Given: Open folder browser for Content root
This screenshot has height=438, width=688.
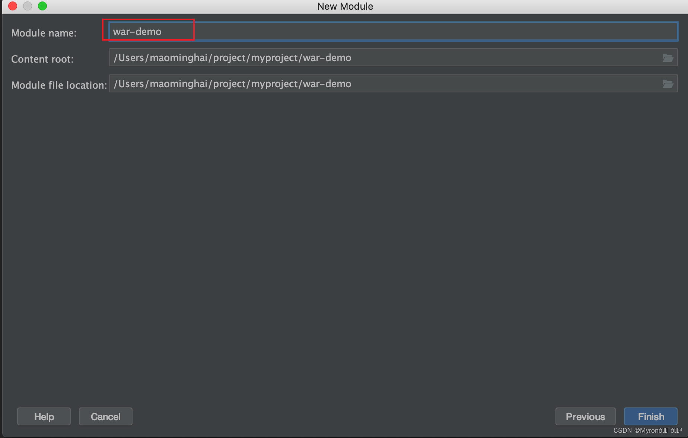Looking at the screenshot, I should [x=668, y=58].
